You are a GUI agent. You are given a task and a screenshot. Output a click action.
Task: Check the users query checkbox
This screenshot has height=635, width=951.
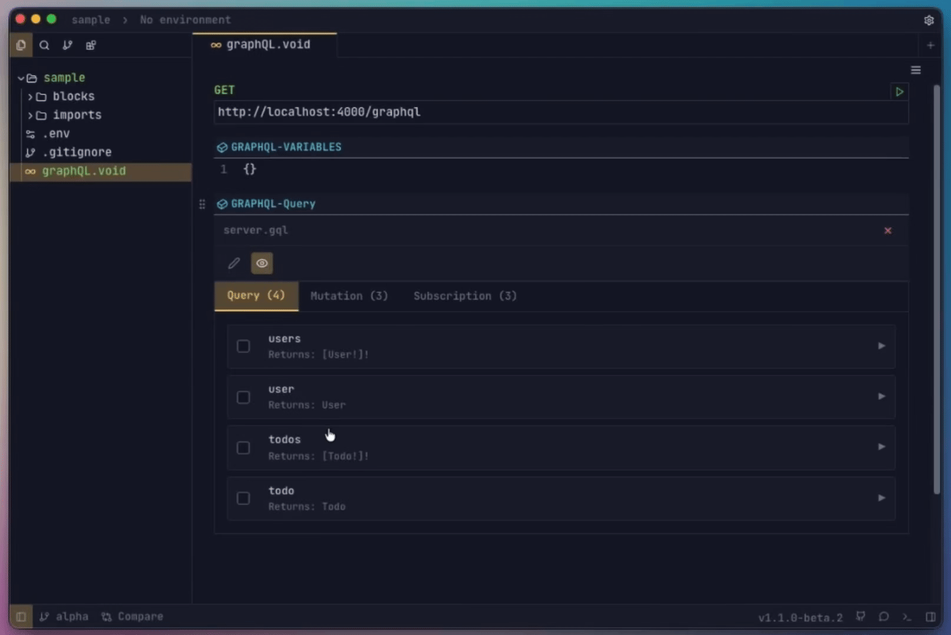tap(243, 346)
